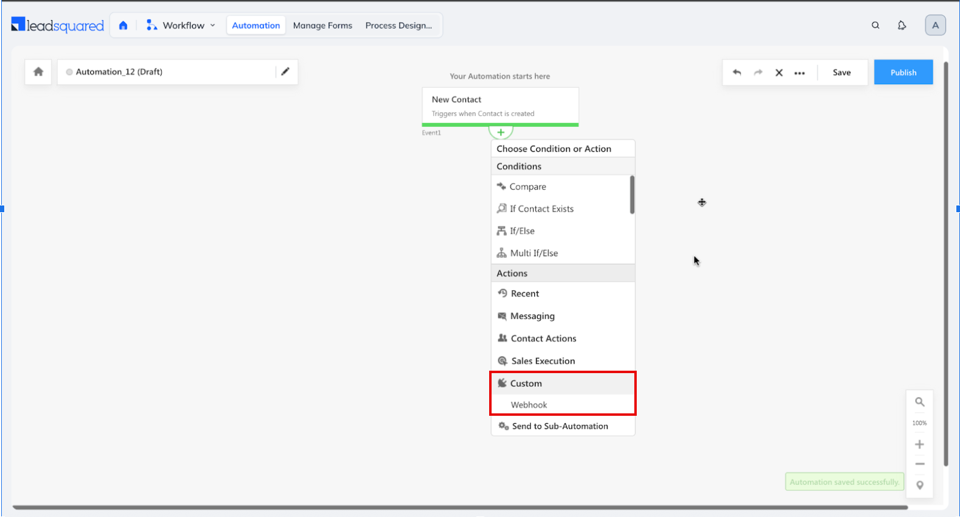Expand the Contact Actions group
Screen dimensions: 960x517
pos(563,338)
